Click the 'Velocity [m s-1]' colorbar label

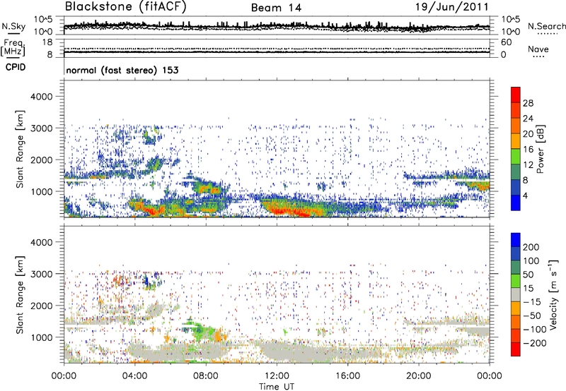(553, 294)
